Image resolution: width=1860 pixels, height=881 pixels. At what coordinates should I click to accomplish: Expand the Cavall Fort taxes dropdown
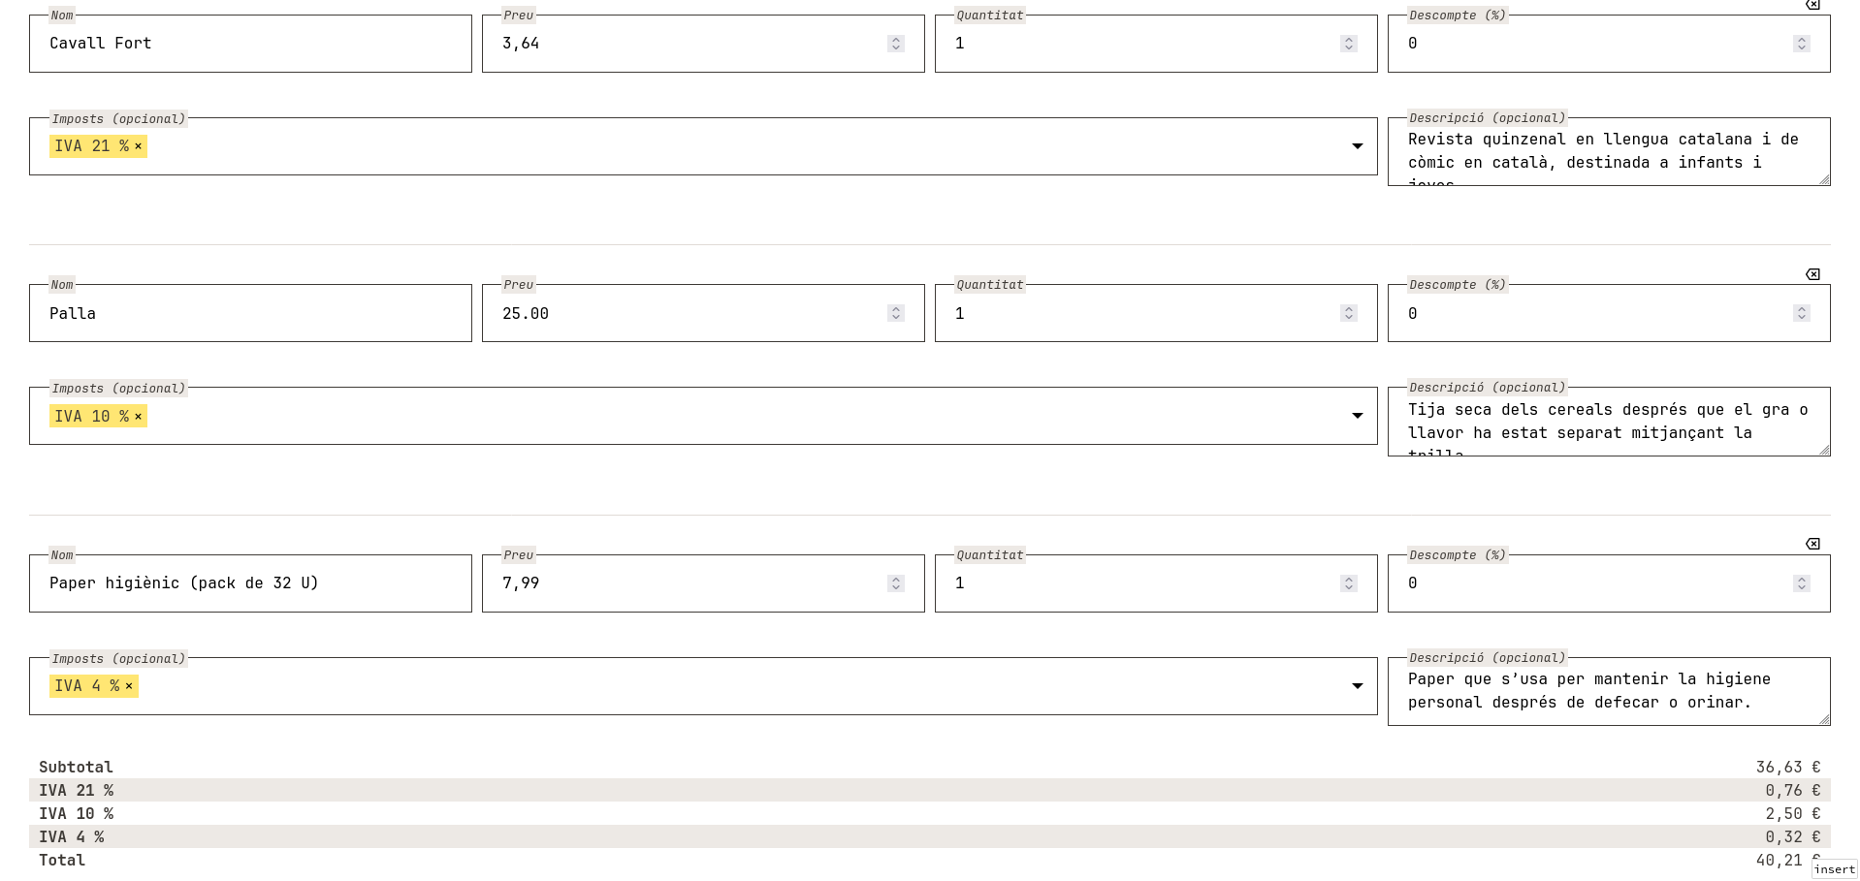[x=1358, y=146]
